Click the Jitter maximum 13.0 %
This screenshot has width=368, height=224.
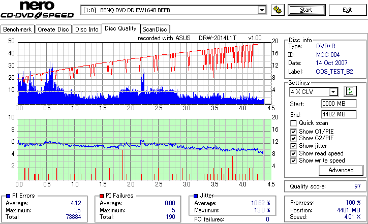(x=262, y=210)
